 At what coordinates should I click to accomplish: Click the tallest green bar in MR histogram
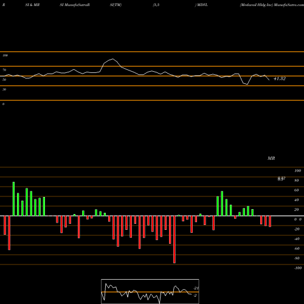(x=13, y=199)
